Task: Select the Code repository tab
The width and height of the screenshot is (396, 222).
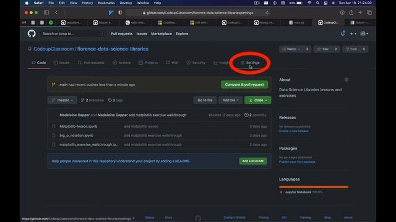Action: (38, 63)
